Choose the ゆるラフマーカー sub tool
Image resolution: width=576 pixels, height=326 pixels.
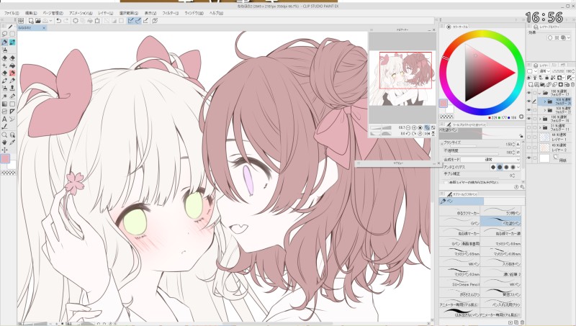point(459,212)
